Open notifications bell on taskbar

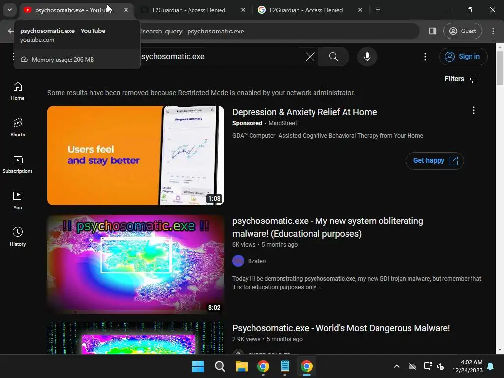click(491, 366)
